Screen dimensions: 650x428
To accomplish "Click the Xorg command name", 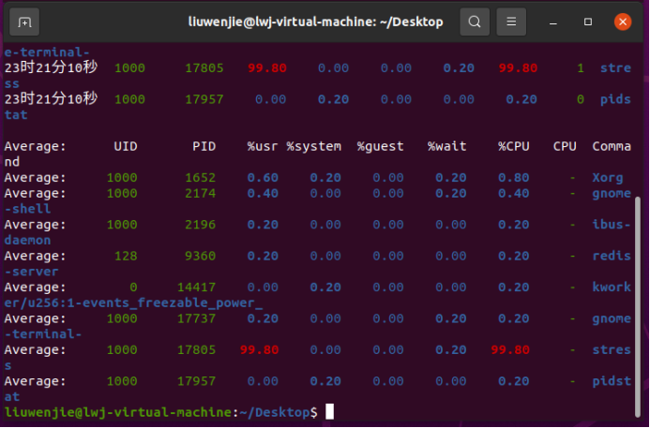I will 607,178.
